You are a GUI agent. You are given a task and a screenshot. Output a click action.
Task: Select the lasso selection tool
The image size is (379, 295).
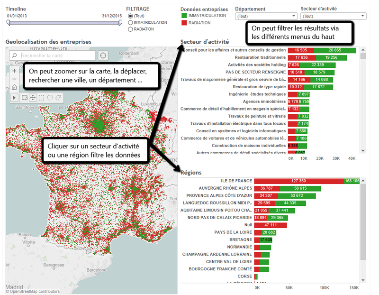pos(58,97)
